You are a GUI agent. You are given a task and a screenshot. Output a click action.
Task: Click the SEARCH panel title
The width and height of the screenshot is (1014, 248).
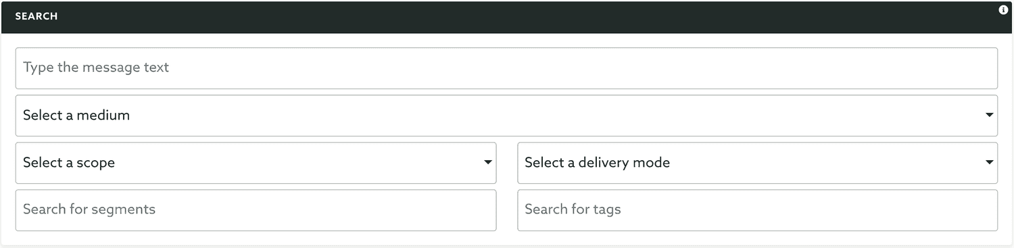37,16
